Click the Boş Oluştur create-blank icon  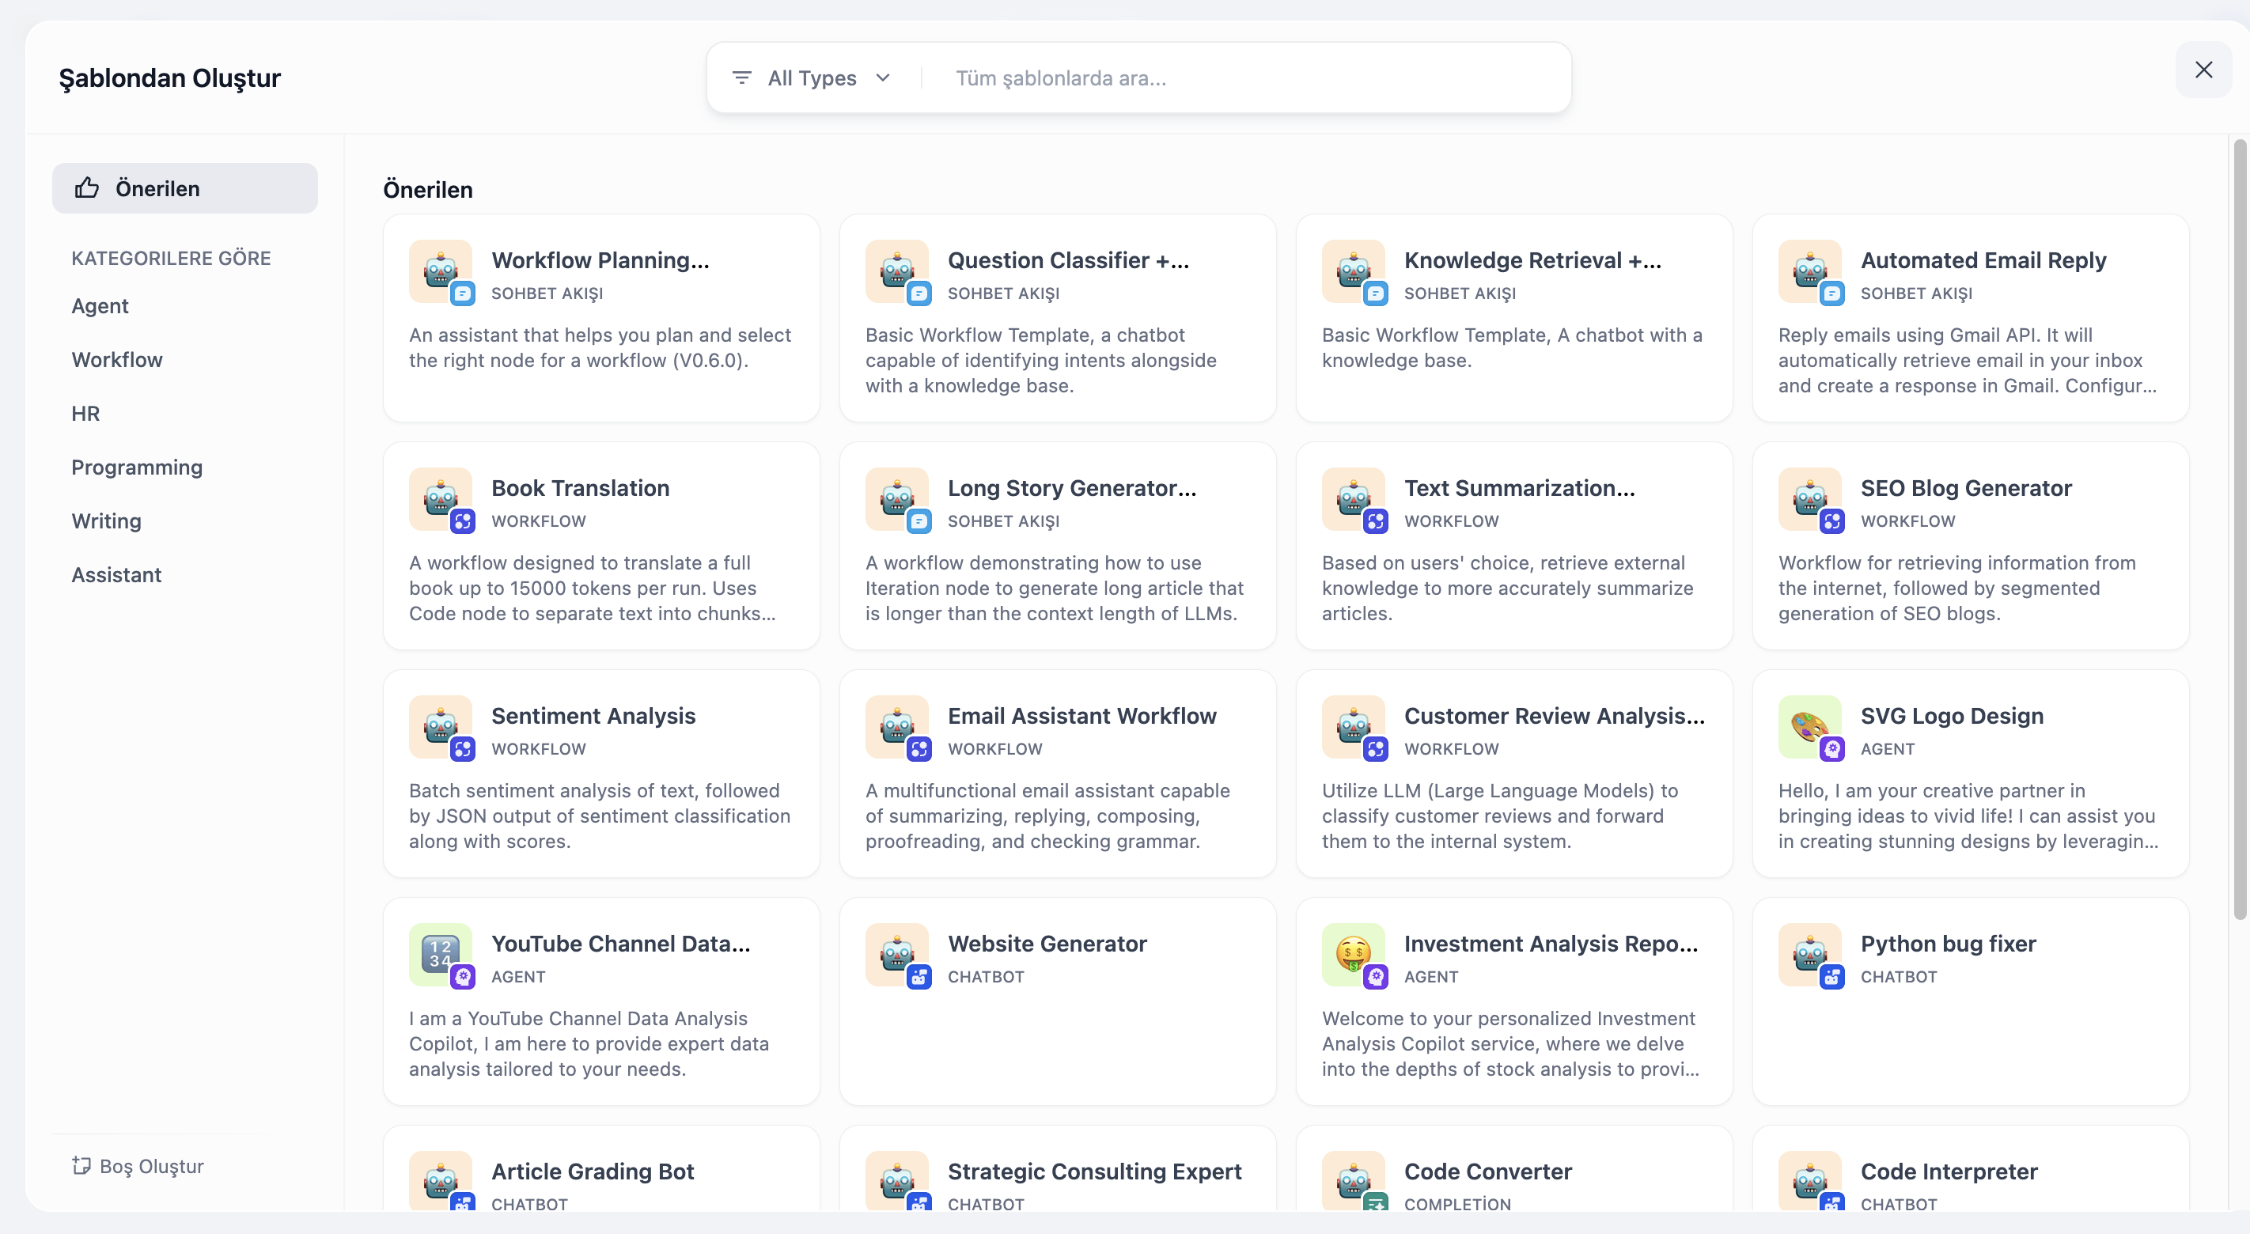(x=81, y=1166)
